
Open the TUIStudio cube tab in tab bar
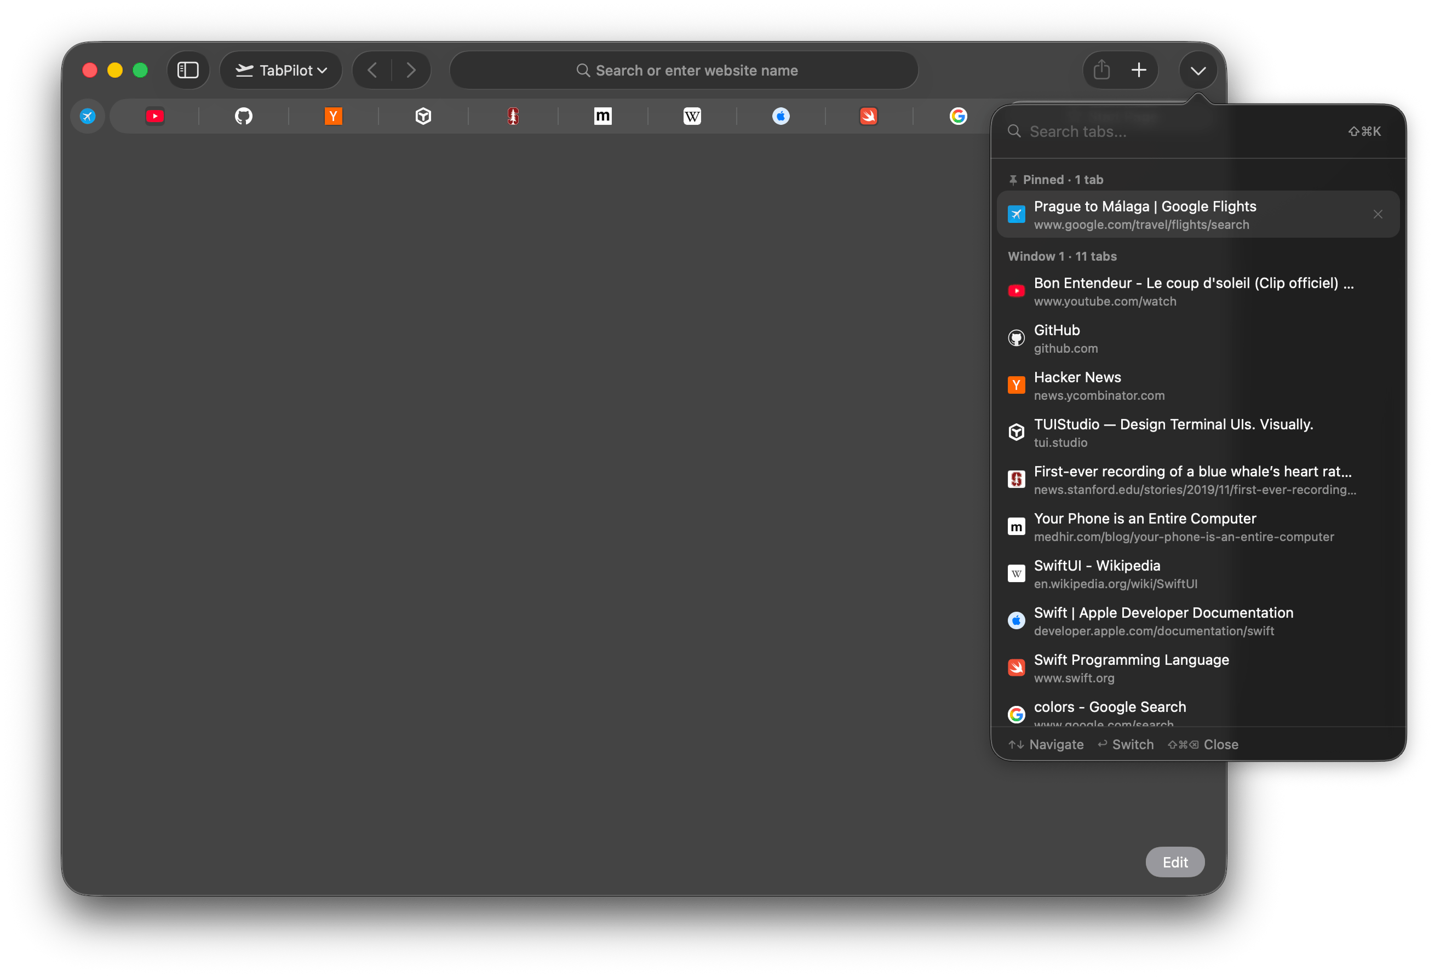423,116
